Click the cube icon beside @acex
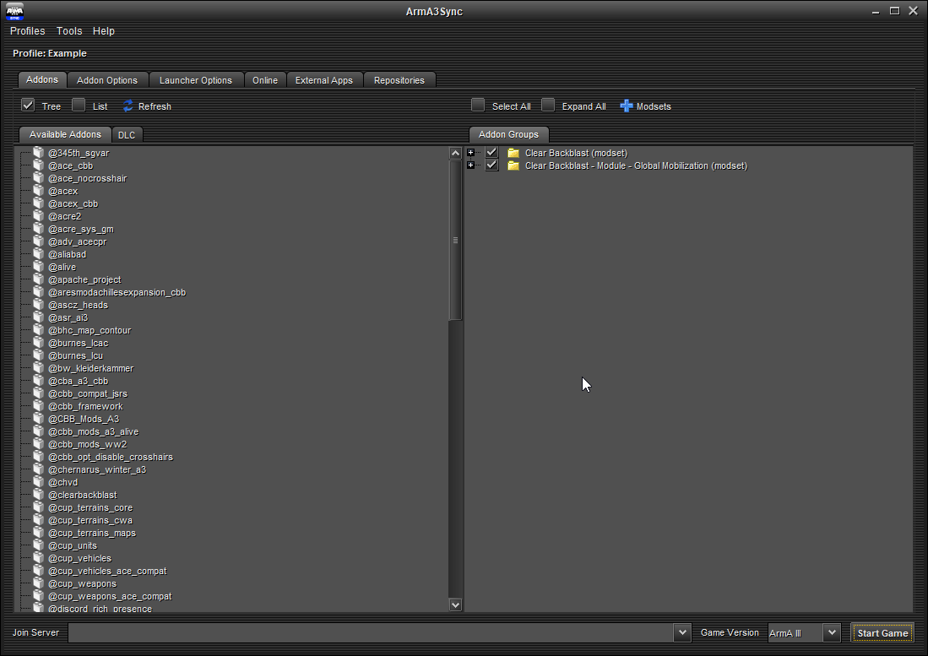Image resolution: width=928 pixels, height=656 pixels. (39, 191)
